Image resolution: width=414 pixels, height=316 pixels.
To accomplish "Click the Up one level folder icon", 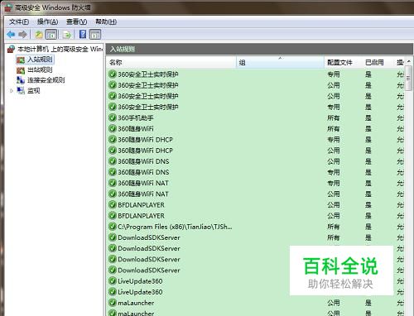I will coord(39,35).
